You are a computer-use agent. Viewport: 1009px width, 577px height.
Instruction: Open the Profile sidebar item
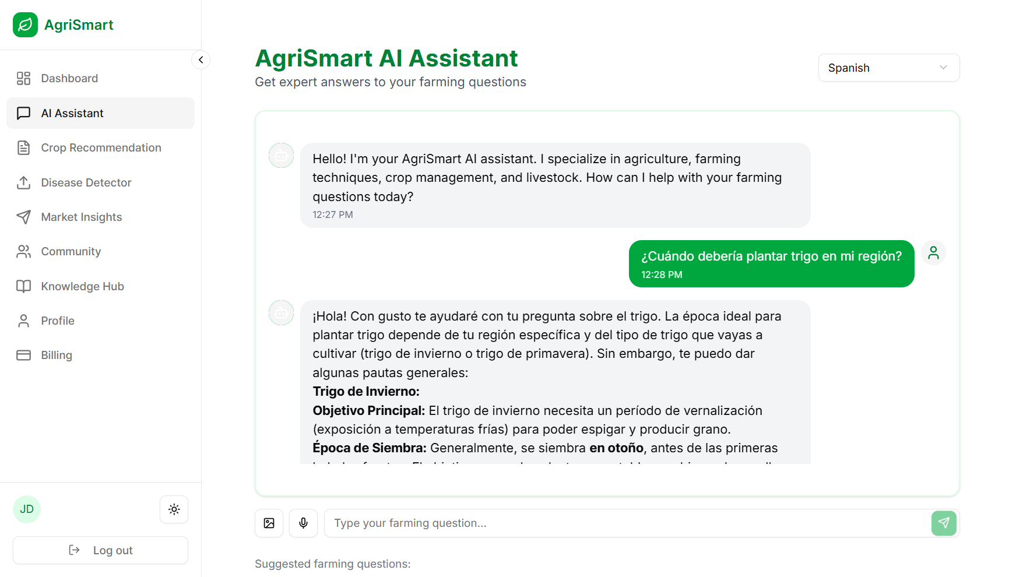pos(58,321)
